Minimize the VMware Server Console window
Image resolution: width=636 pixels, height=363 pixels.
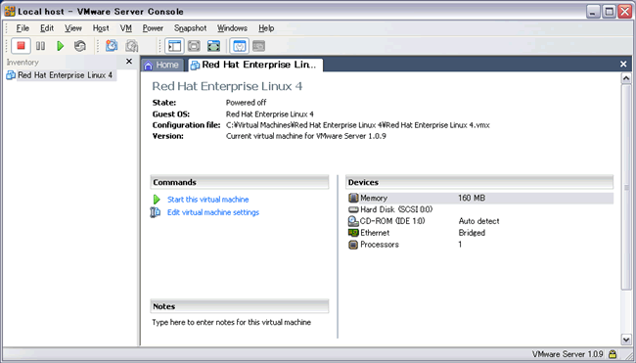pyautogui.click(x=593, y=12)
